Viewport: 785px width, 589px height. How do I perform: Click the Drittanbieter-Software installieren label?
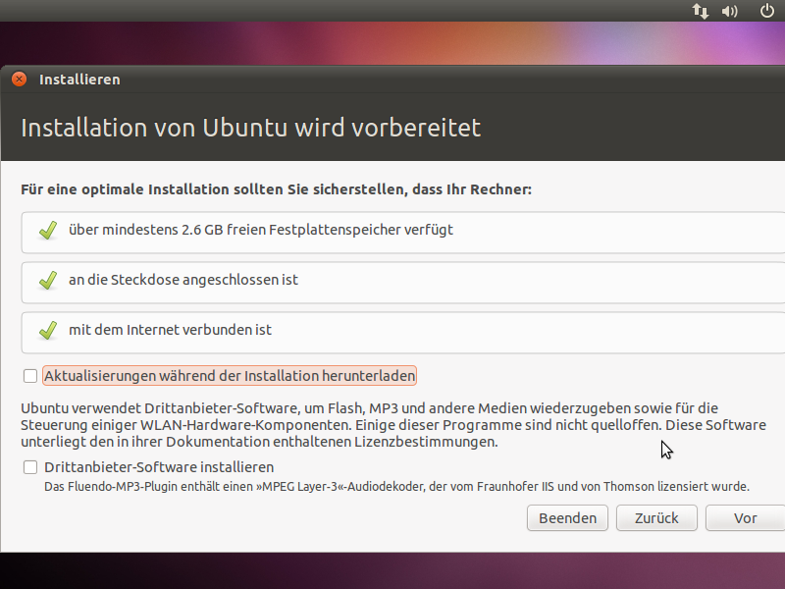pos(159,467)
